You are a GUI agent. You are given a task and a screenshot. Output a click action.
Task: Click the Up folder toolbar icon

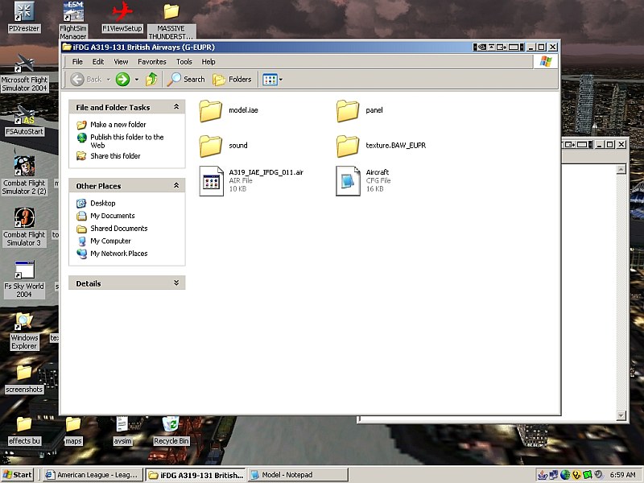[x=151, y=79]
